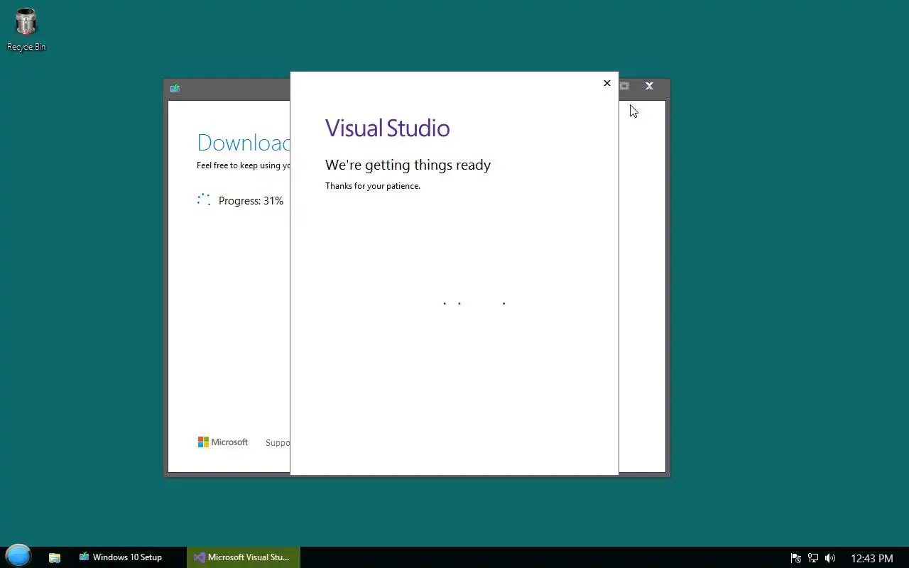
Task: Click the 'Progress: 31%' text
Action: [251, 201]
